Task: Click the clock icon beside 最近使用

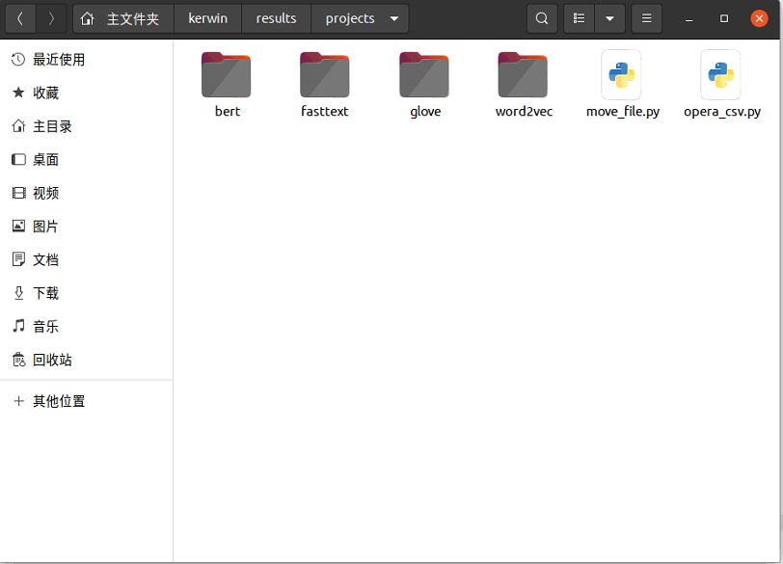Action: 18,60
